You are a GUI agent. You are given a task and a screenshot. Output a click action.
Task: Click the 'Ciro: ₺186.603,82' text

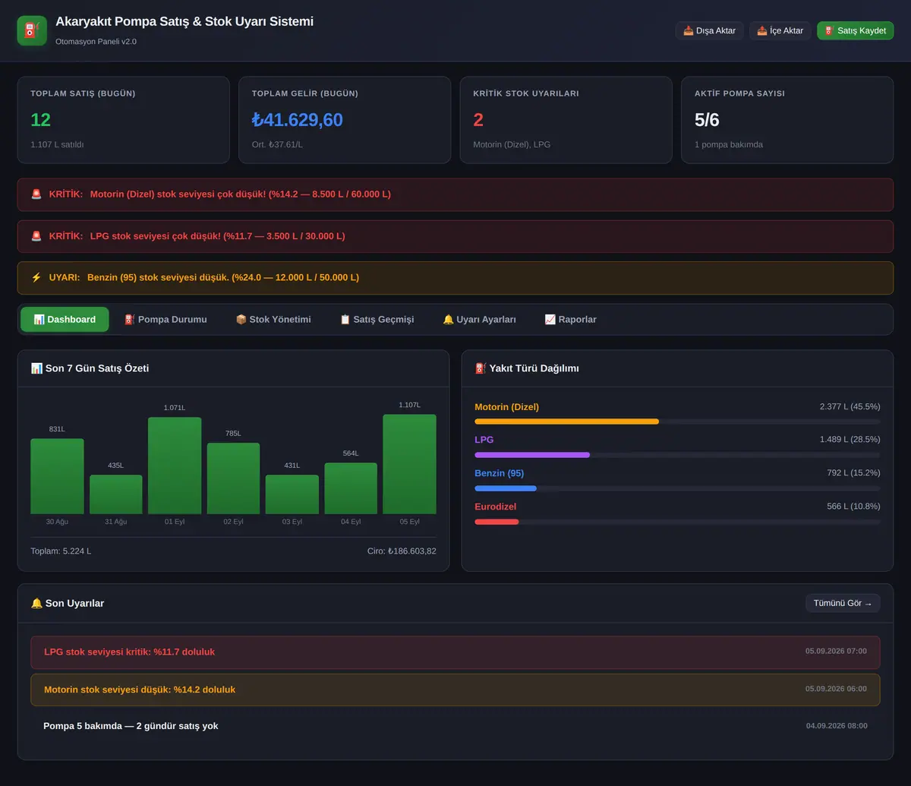click(402, 551)
